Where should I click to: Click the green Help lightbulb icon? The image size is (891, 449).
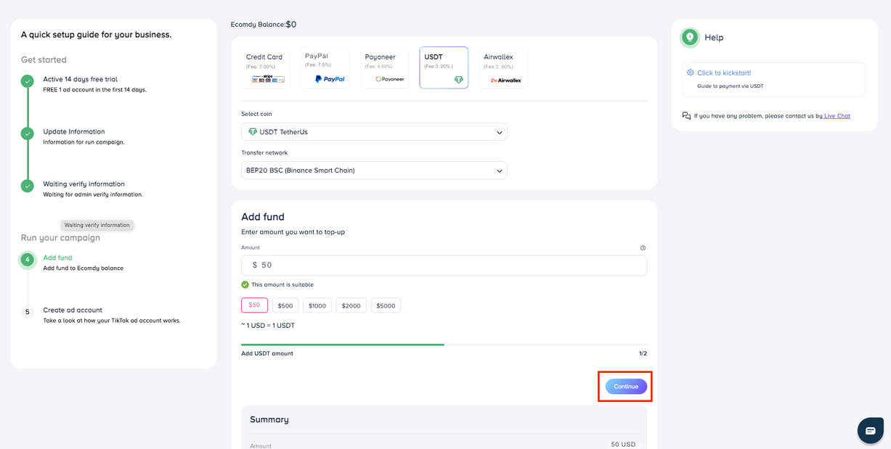689,38
